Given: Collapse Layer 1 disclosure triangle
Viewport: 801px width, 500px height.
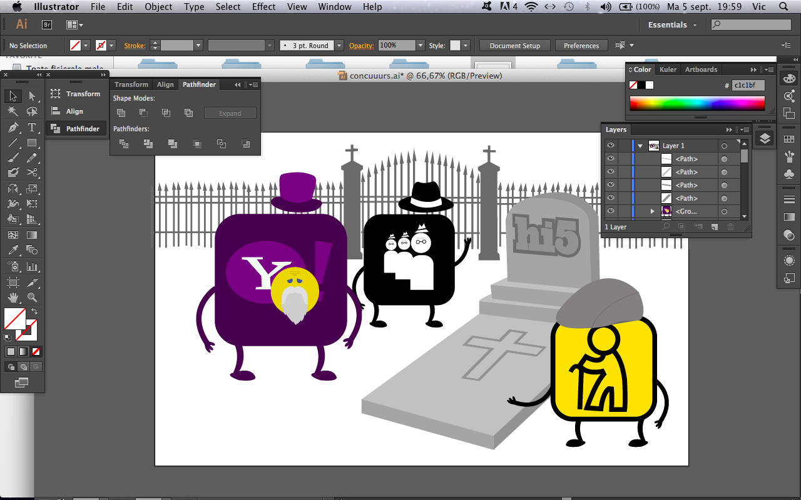Looking at the screenshot, I should pos(640,146).
